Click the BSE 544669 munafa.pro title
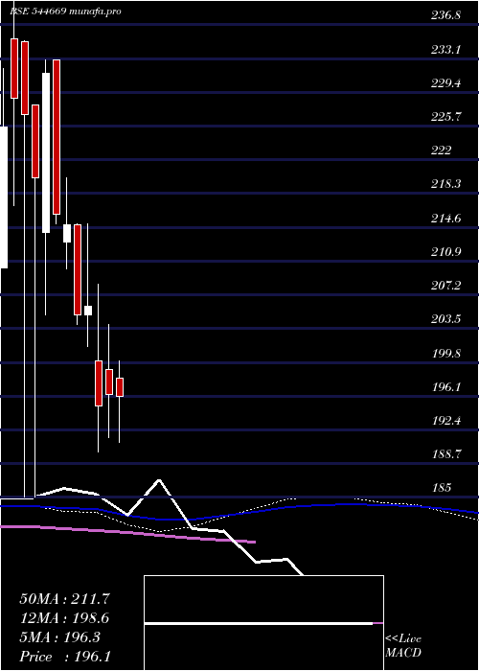 point(65,12)
